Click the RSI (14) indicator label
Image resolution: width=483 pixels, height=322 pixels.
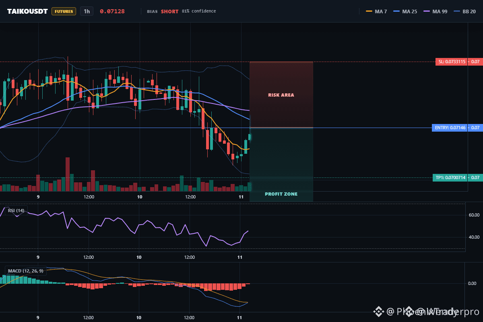click(x=16, y=210)
